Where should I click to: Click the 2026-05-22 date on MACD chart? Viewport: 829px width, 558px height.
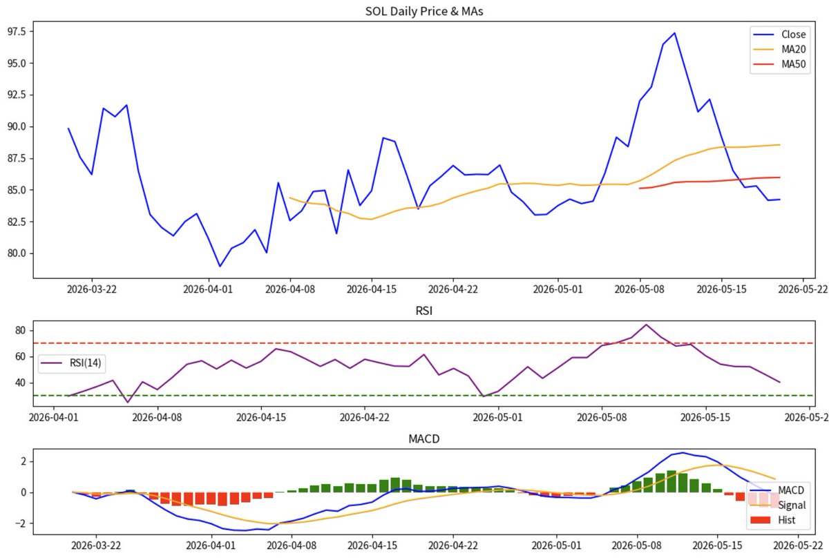[798, 545]
